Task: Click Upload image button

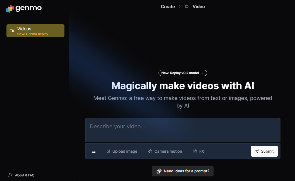Action: point(122,151)
